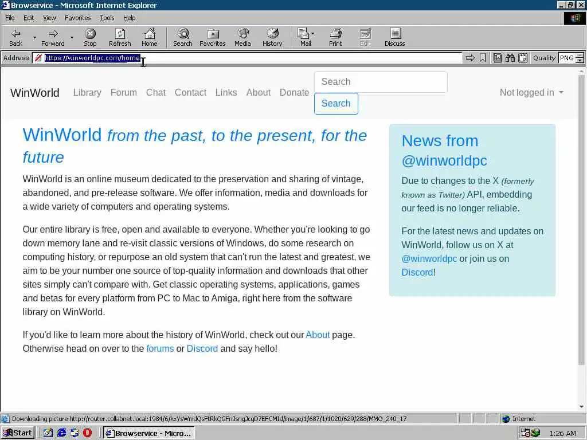
Task: Select the Browservice taskbar button
Action: click(x=149, y=433)
